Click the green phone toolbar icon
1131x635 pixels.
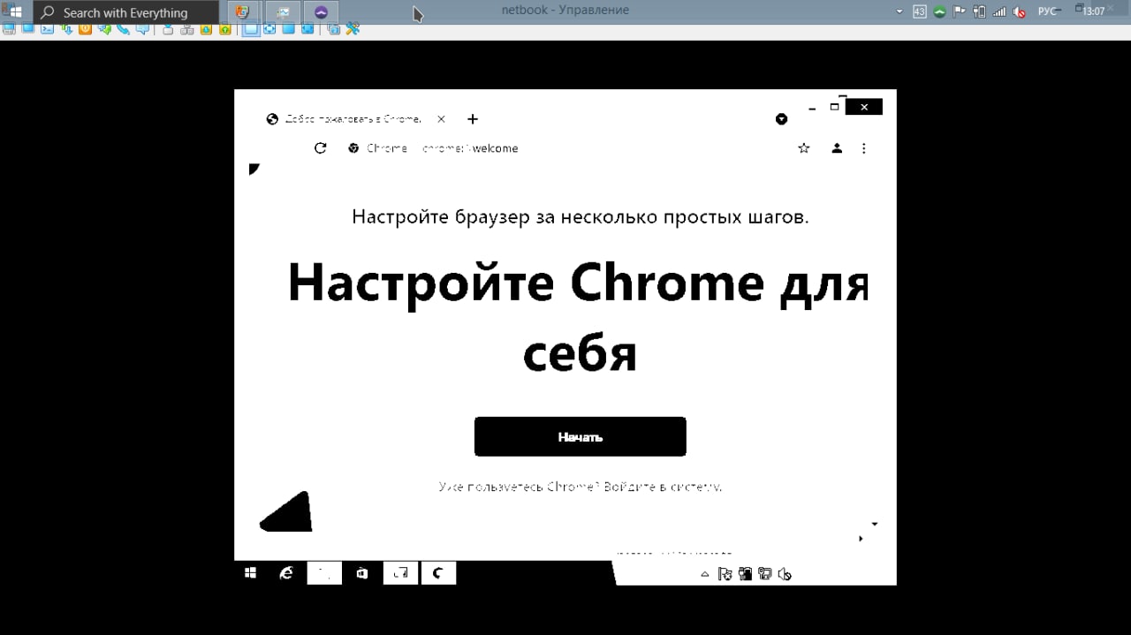(123, 29)
